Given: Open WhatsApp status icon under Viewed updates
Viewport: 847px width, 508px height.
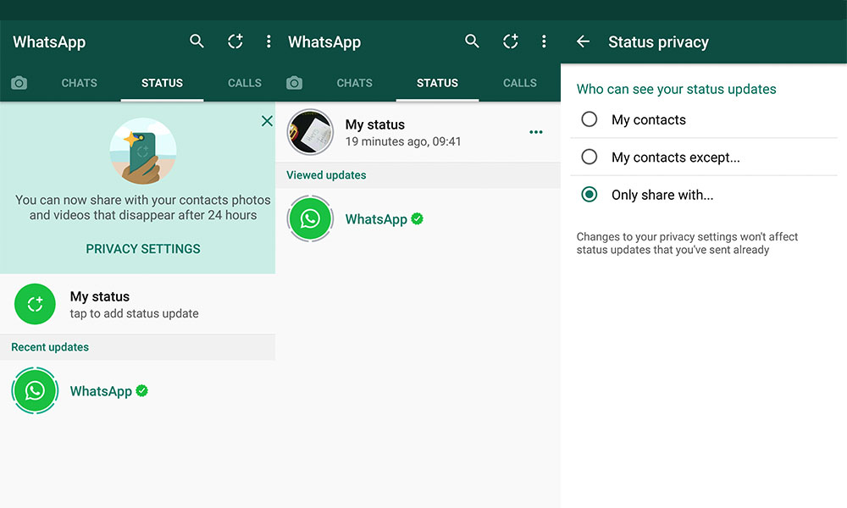Looking at the screenshot, I should 310,218.
